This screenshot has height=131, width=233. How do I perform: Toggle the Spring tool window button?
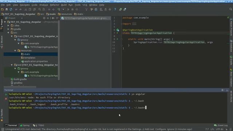point(25,126)
